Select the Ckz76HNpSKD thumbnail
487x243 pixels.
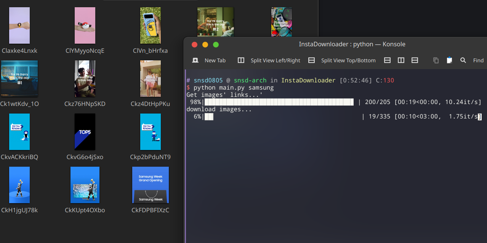coord(85,79)
